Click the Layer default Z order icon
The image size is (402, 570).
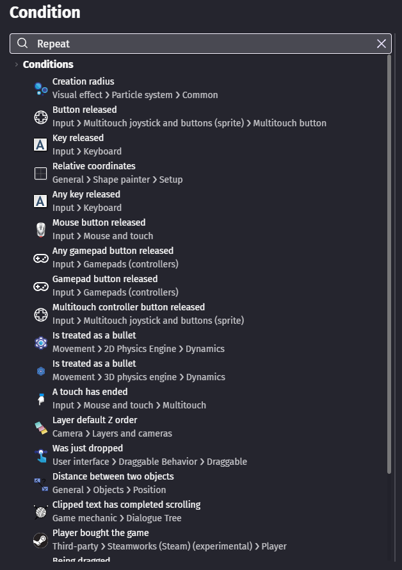[40, 427]
